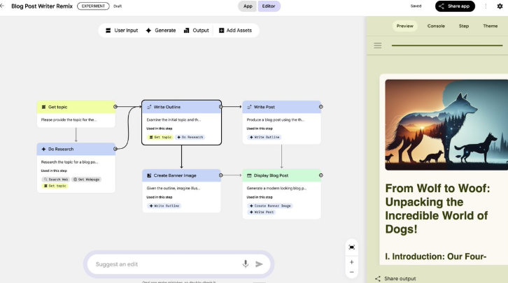Screen dimensions: 508x283
Task: Click the Write Outline node icon
Action: [x=149, y=107]
